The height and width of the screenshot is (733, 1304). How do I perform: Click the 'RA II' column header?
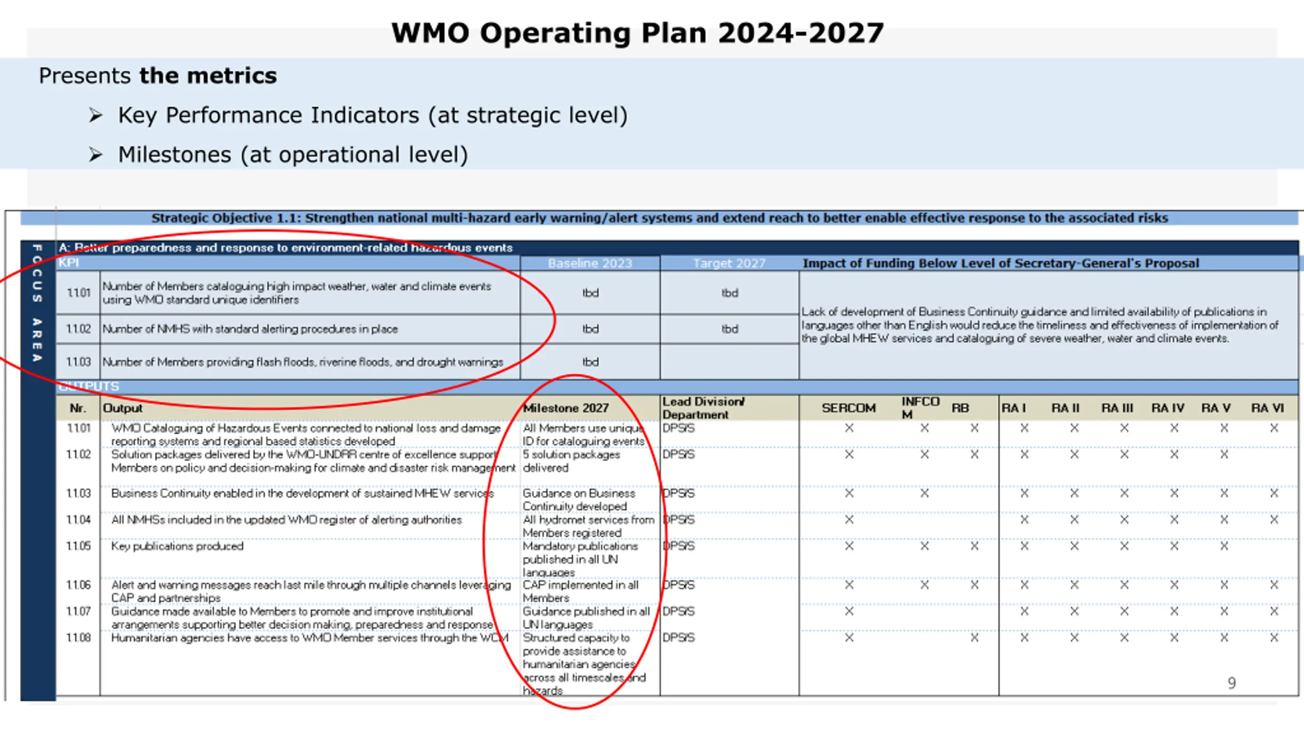coord(1066,408)
